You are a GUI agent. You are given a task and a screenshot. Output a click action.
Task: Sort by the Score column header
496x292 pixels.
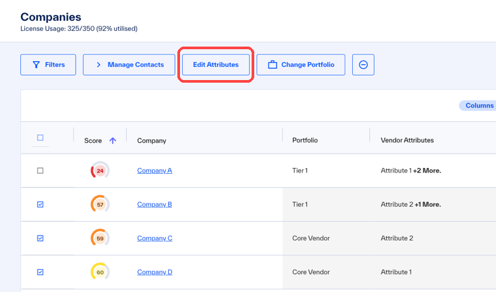(x=93, y=140)
